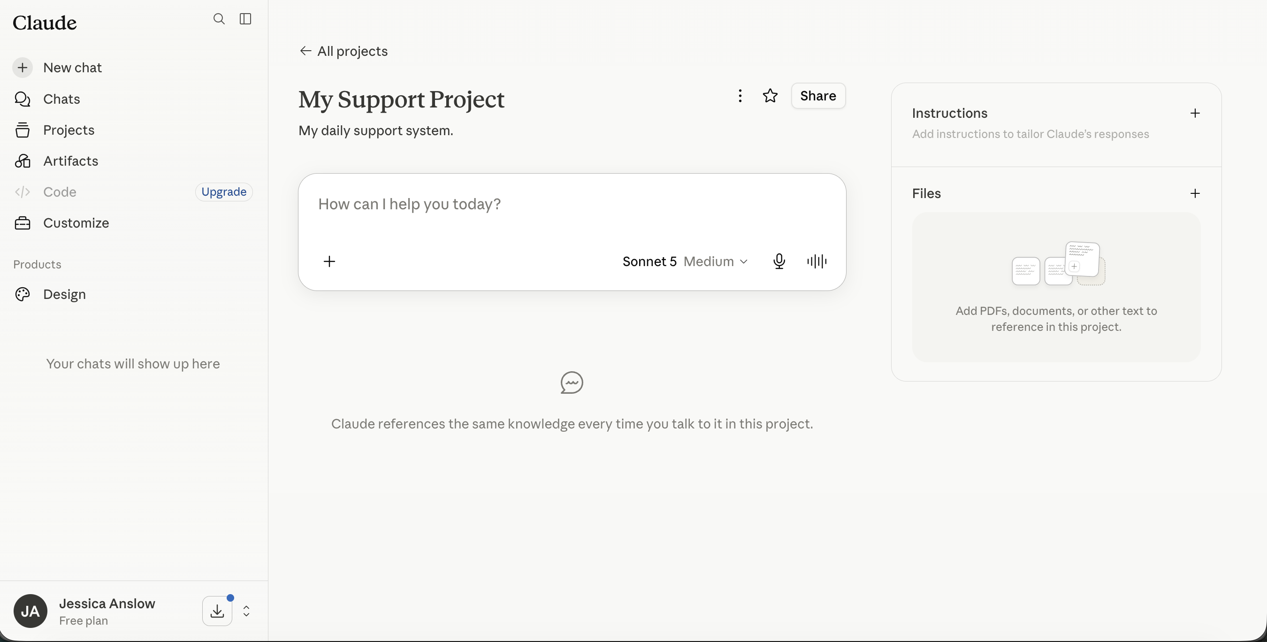Image resolution: width=1267 pixels, height=642 pixels.
Task: Go to Projects in sidebar
Action: coord(133,130)
